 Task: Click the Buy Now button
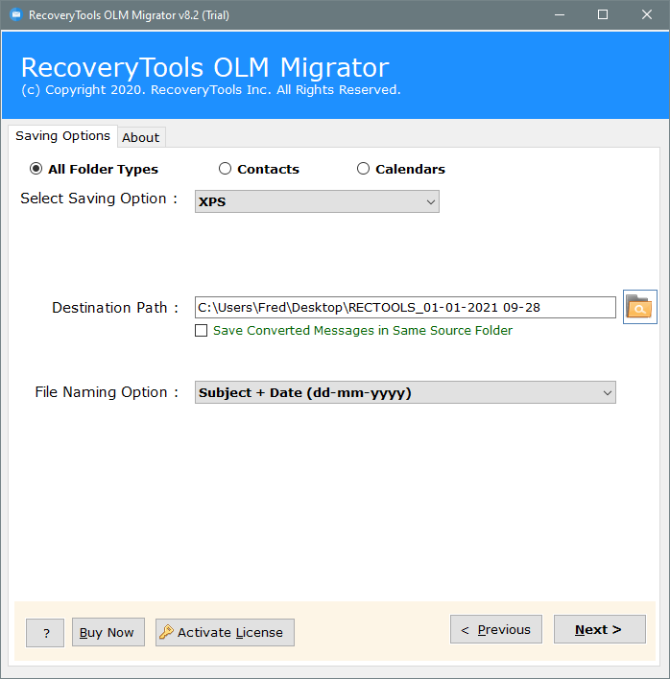tap(108, 633)
